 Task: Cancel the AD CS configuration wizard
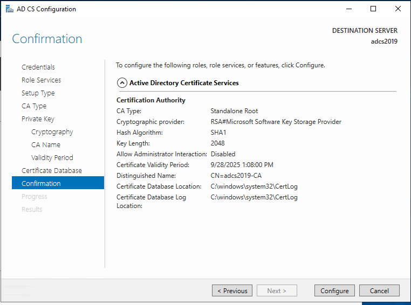[x=379, y=291]
